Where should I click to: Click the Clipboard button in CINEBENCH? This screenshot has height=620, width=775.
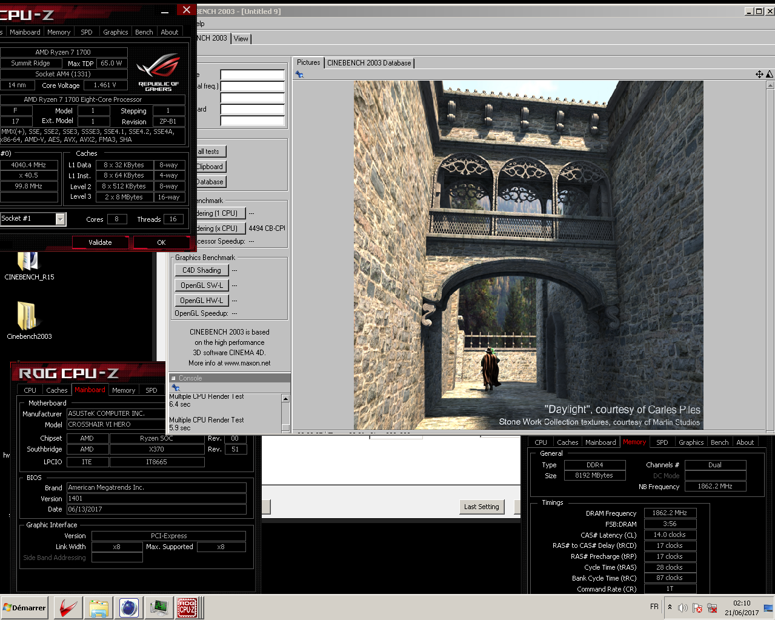210,167
